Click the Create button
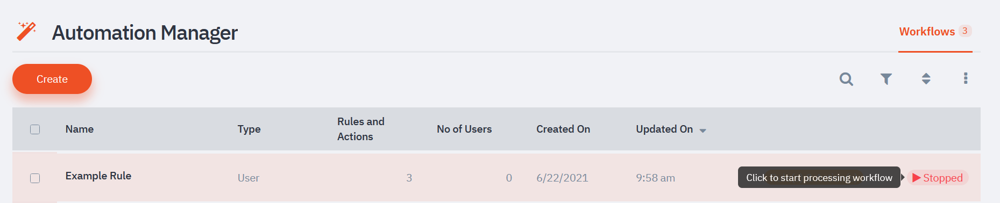 coord(52,79)
